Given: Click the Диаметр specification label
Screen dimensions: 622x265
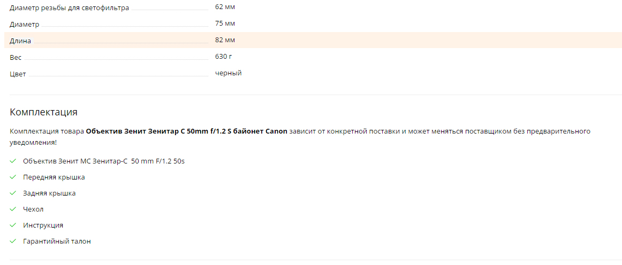Looking at the screenshot, I should pyautogui.click(x=24, y=25).
